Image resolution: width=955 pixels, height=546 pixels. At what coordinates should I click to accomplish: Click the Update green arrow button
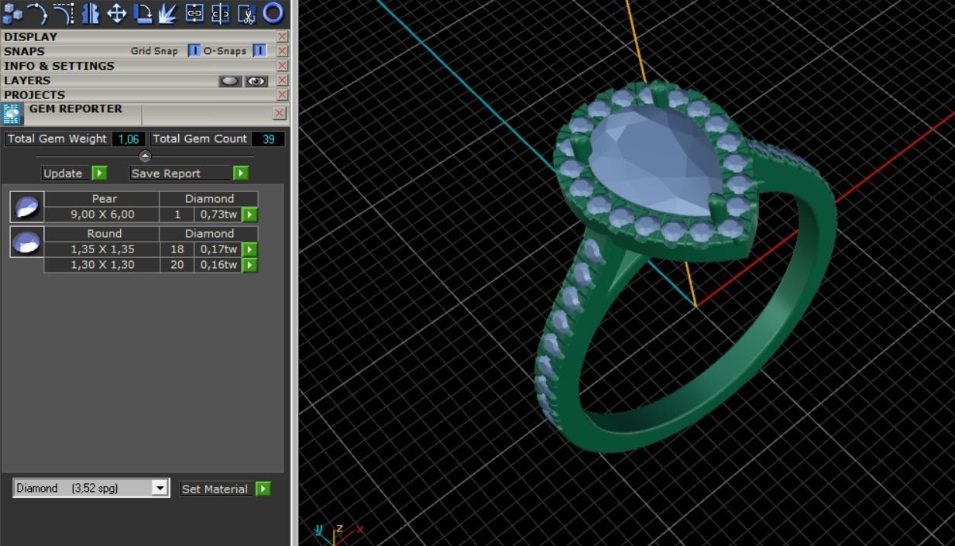[x=99, y=173]
